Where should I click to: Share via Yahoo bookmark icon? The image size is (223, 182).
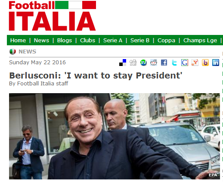195,63
